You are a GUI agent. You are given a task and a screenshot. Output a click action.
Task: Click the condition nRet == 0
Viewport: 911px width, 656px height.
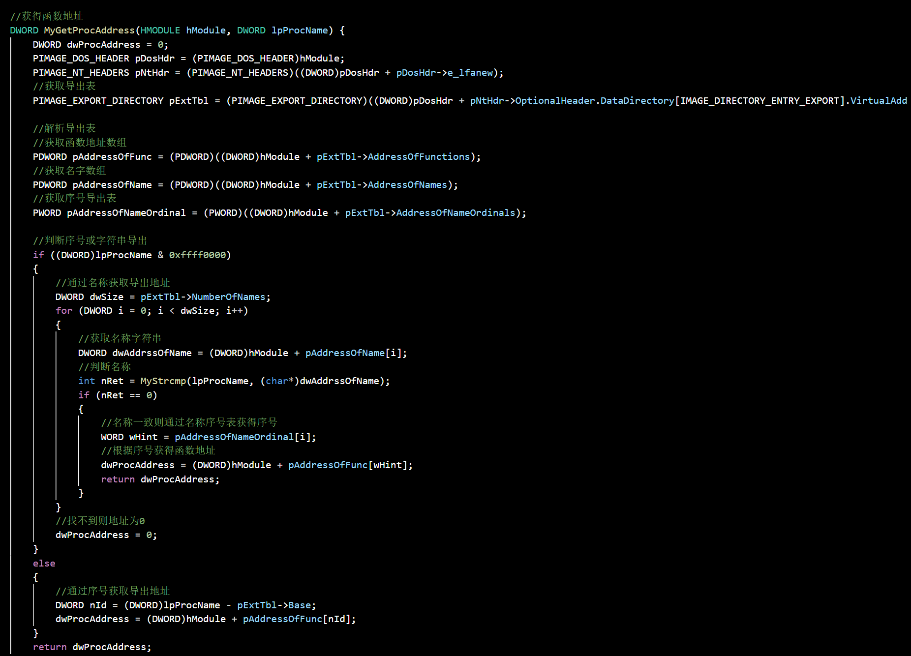pos(126,395)
